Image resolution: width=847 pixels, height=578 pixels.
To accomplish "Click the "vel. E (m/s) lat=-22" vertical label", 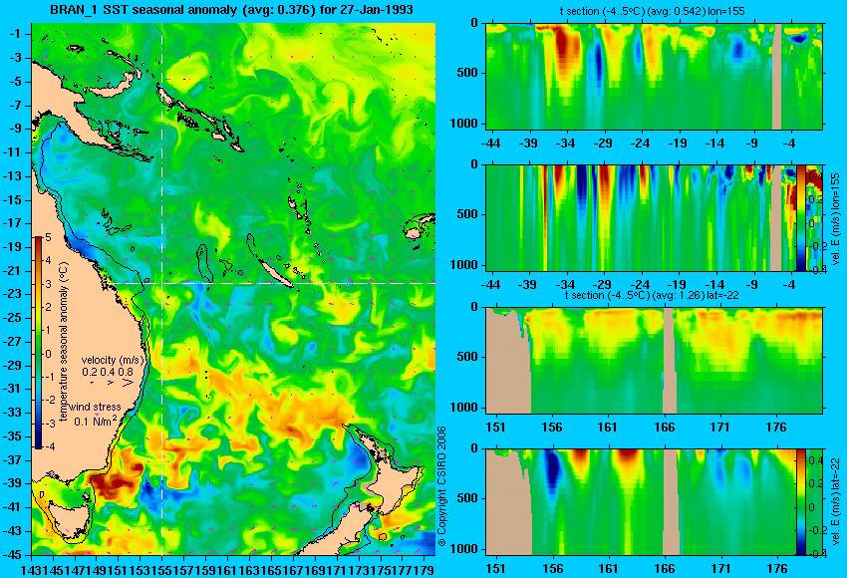I will [836, 502].
